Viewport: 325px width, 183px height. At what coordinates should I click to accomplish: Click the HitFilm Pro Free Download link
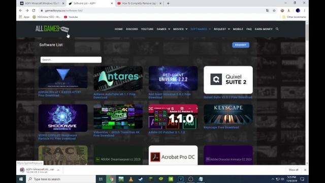[x=59, y=94]
